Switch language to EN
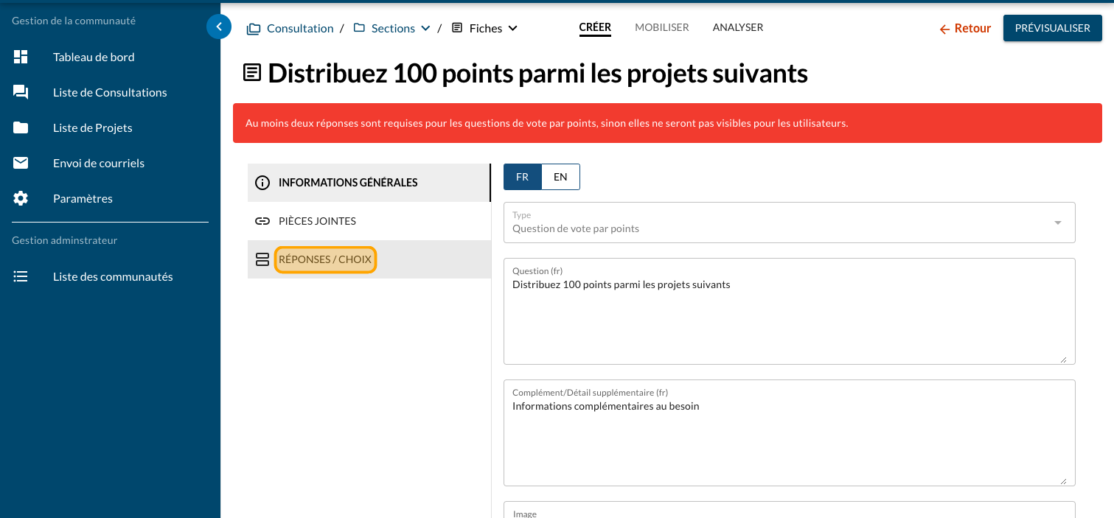The image size is (1114, 518). pos(560,177)
